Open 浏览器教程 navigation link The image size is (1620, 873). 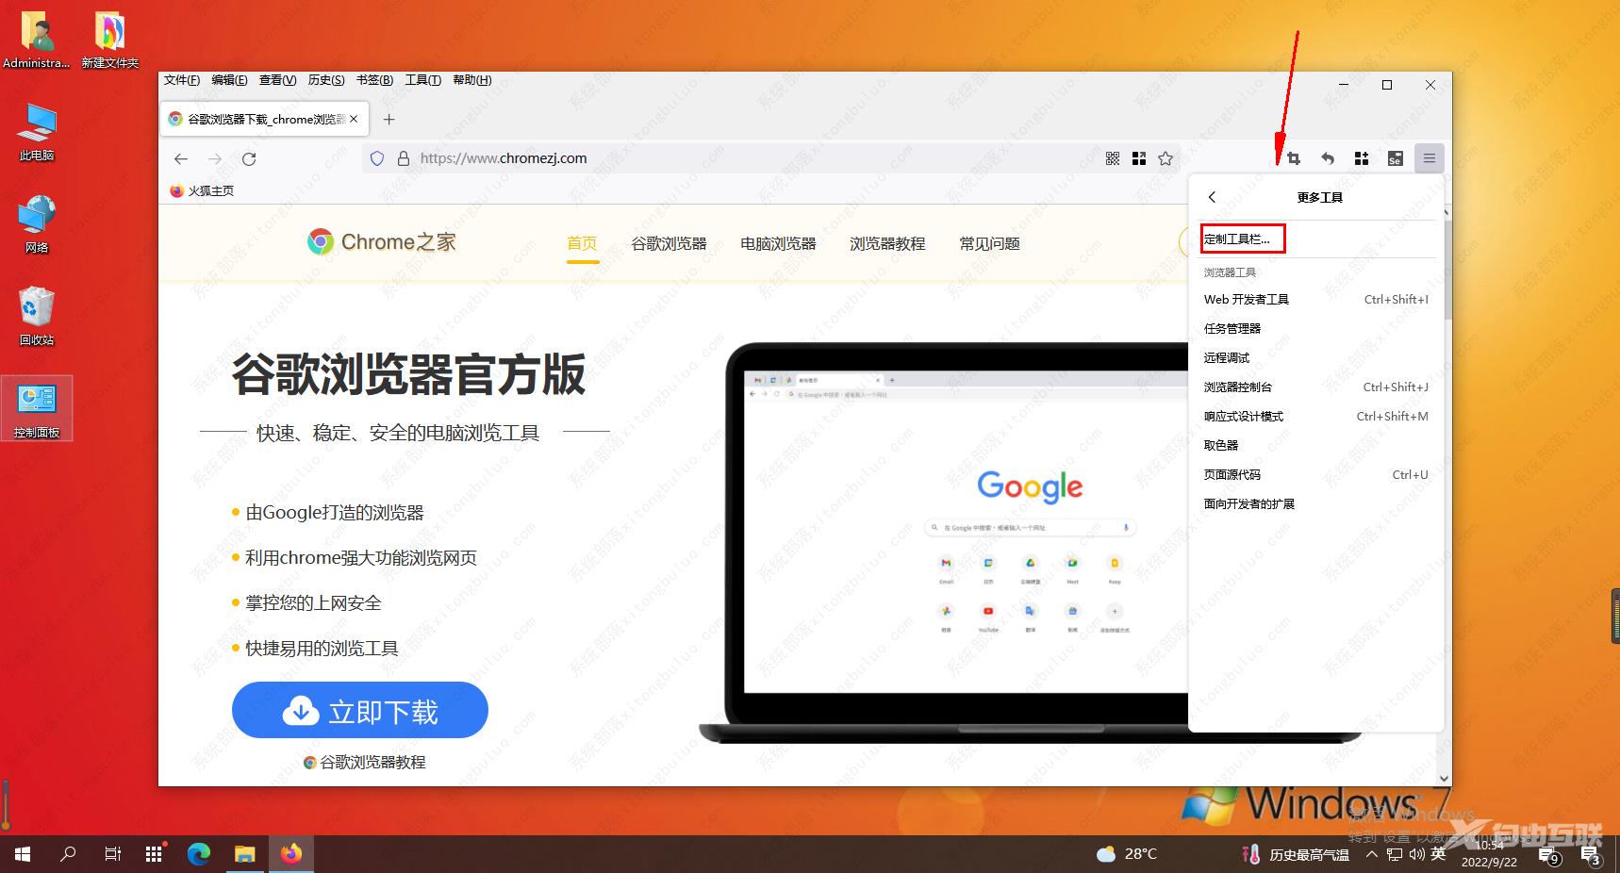click(887, 243)
